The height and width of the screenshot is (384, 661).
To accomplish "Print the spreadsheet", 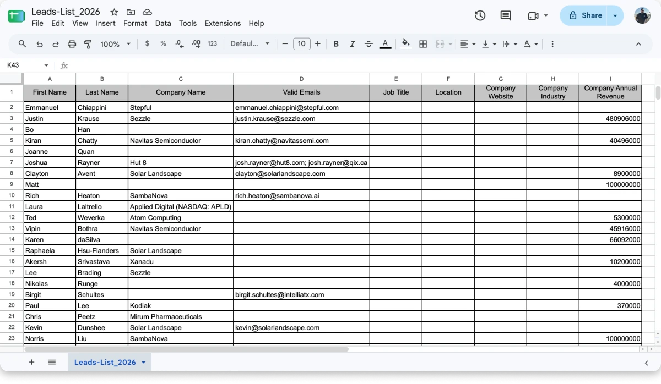I will click(x=72, y=44).
